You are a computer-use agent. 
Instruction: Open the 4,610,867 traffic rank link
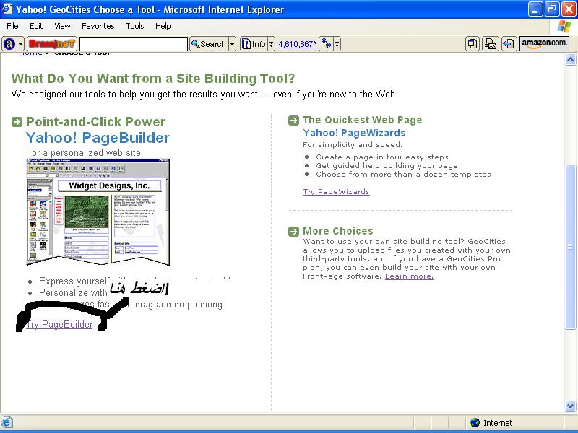[297, 44]
